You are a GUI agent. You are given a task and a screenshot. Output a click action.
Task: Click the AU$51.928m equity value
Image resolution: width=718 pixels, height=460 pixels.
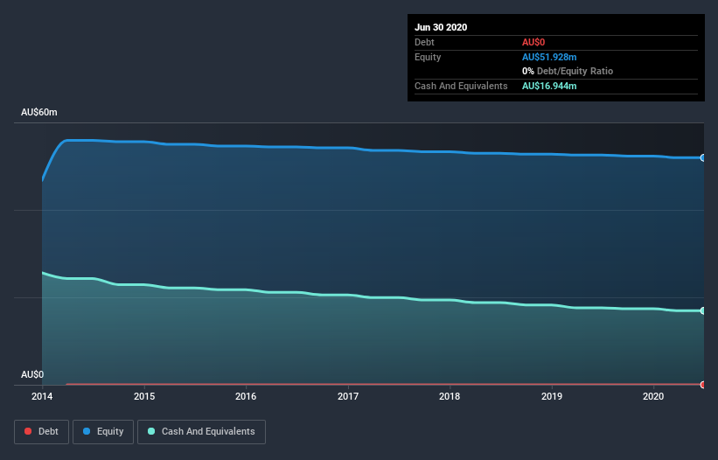(549, 57)
